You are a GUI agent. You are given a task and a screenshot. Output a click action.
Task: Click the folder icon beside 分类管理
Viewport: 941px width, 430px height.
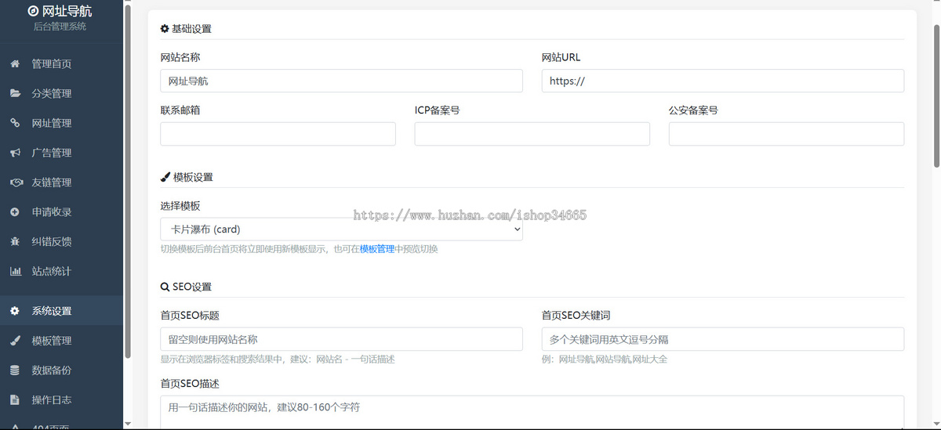pyautogui.click(x=15, y=93)
